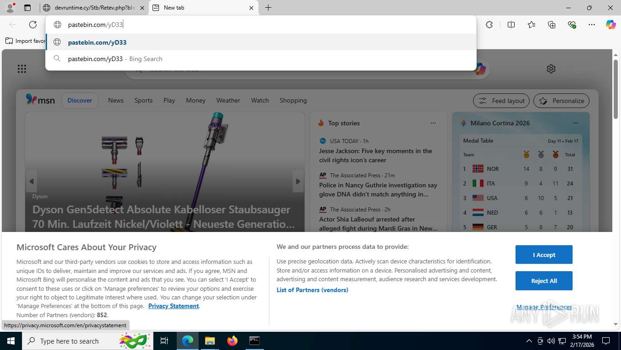Toggle split screen view
The height and width of the screenshot is (350, 621).
[511, 25]
